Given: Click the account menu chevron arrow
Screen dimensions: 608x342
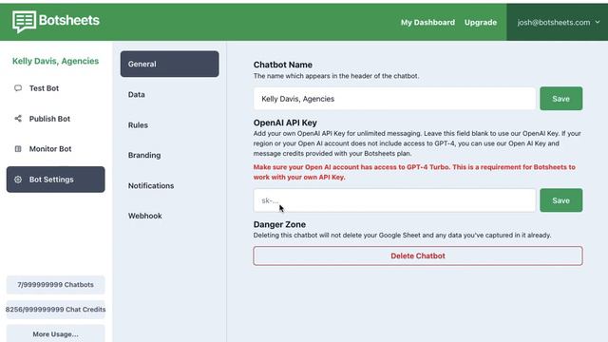Looking at the screenshot, I should coord(598,22).
